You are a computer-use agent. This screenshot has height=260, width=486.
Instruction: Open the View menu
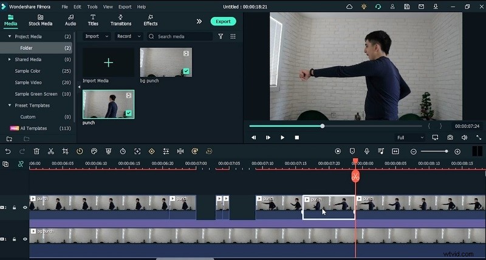pyautogui.click(x=108, y=7)
